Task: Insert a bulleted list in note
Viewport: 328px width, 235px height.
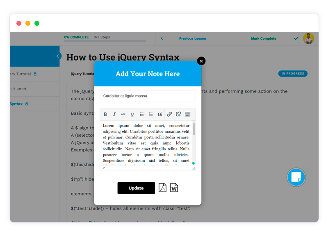Action: coord(142,114)
